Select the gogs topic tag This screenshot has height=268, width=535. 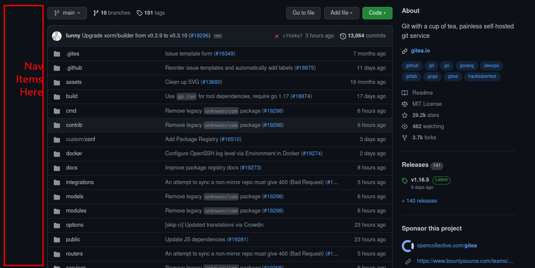pos(432,77)
